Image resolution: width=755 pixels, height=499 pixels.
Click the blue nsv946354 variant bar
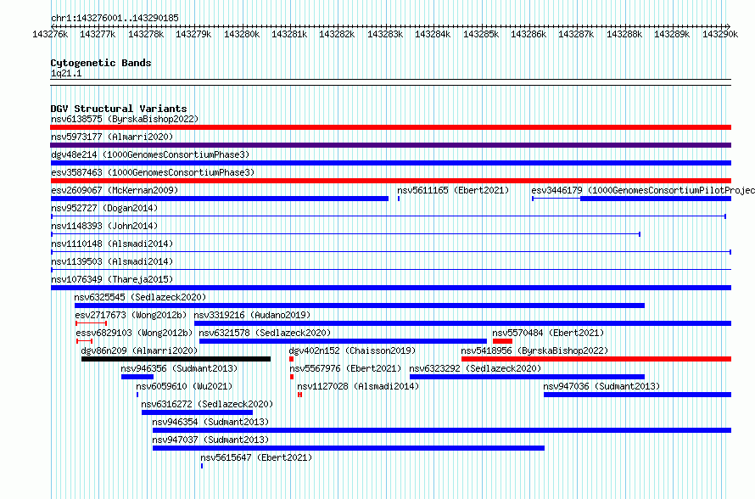441,430
